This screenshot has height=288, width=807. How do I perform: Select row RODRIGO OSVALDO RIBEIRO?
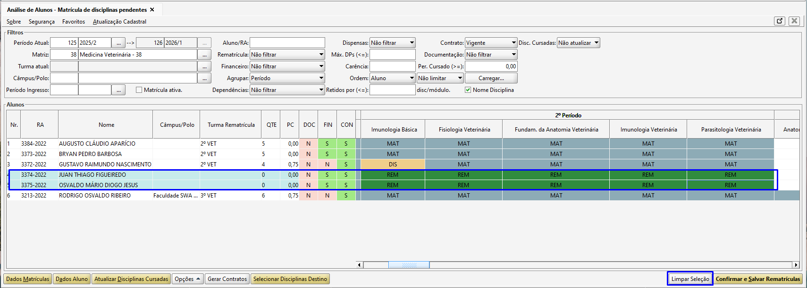point(403,196)
